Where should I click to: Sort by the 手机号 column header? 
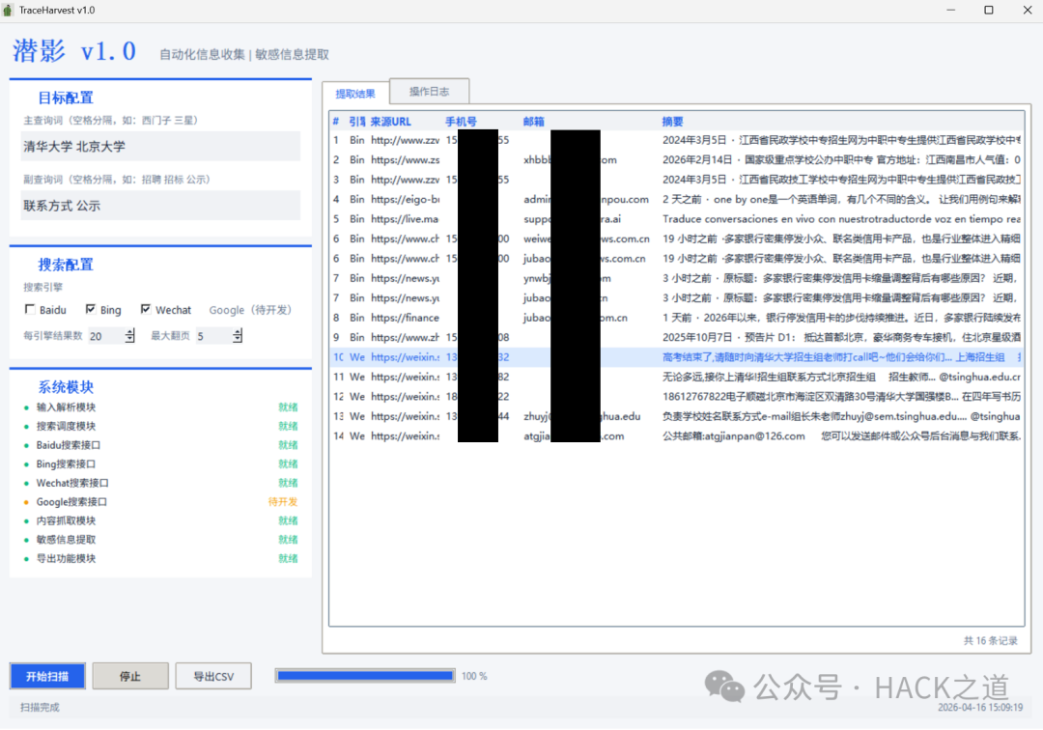coord(461,122)
